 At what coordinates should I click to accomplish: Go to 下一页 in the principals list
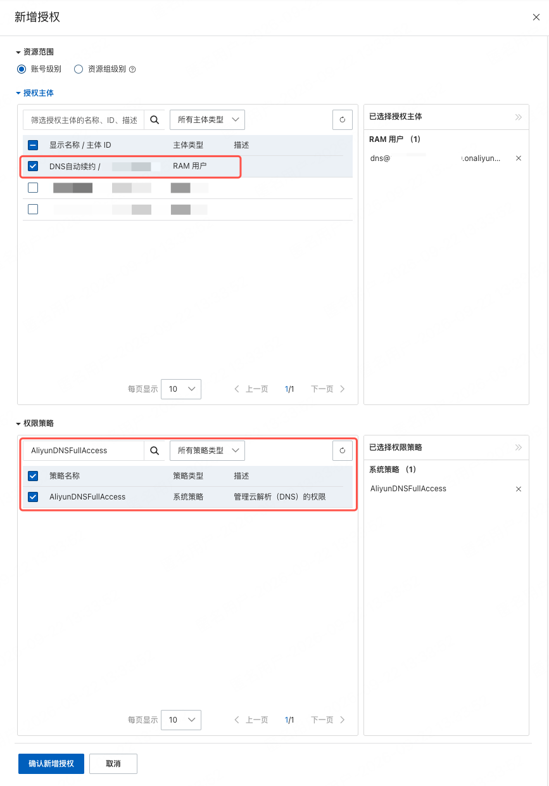click(328, 389)
